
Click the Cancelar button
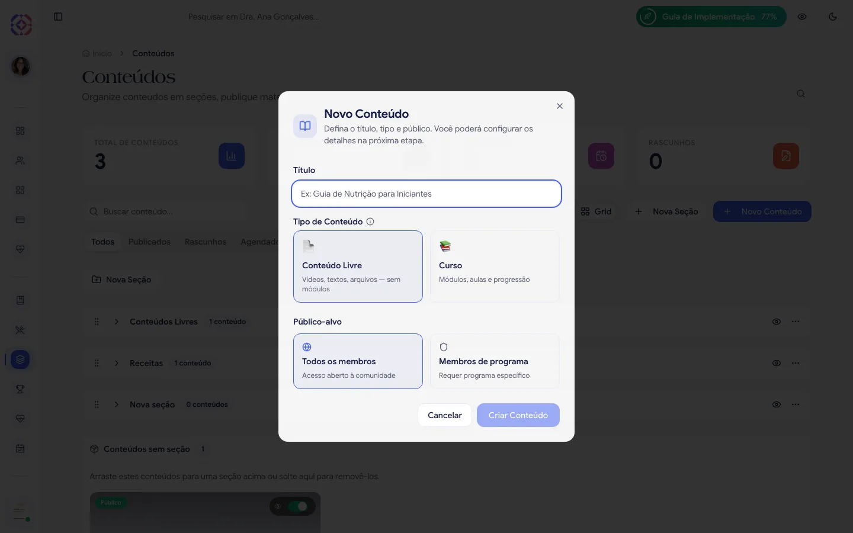(x=445, y=415)
